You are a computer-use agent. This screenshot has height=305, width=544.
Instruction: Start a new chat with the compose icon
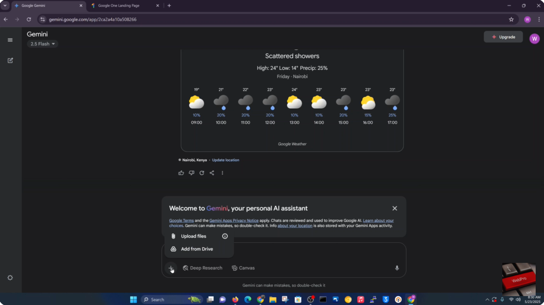(x=10, y=60)
